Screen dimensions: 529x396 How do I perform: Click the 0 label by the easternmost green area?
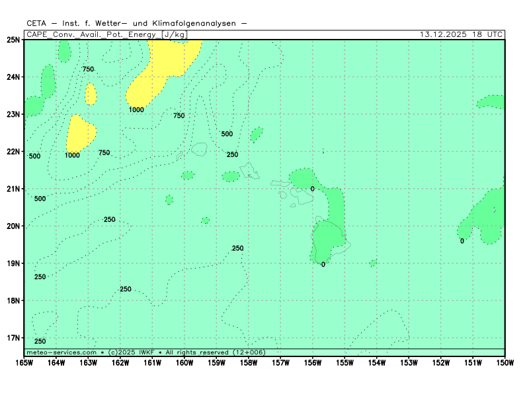tap(462, 241)
